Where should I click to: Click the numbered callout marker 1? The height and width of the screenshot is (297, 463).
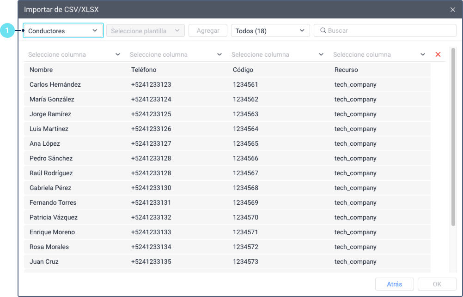click(7, 30)
